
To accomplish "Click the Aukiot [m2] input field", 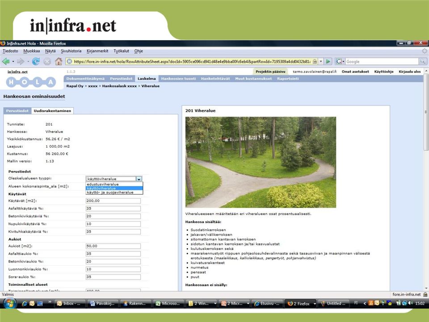I will 113,246.
